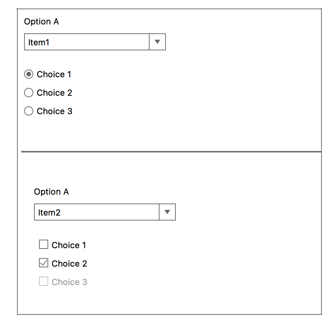Select the Choice 2 radio button
The height and width of the screenshot is (329, 336).
tap(29, 93)
